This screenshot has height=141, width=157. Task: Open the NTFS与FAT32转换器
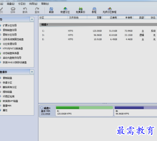13,49
